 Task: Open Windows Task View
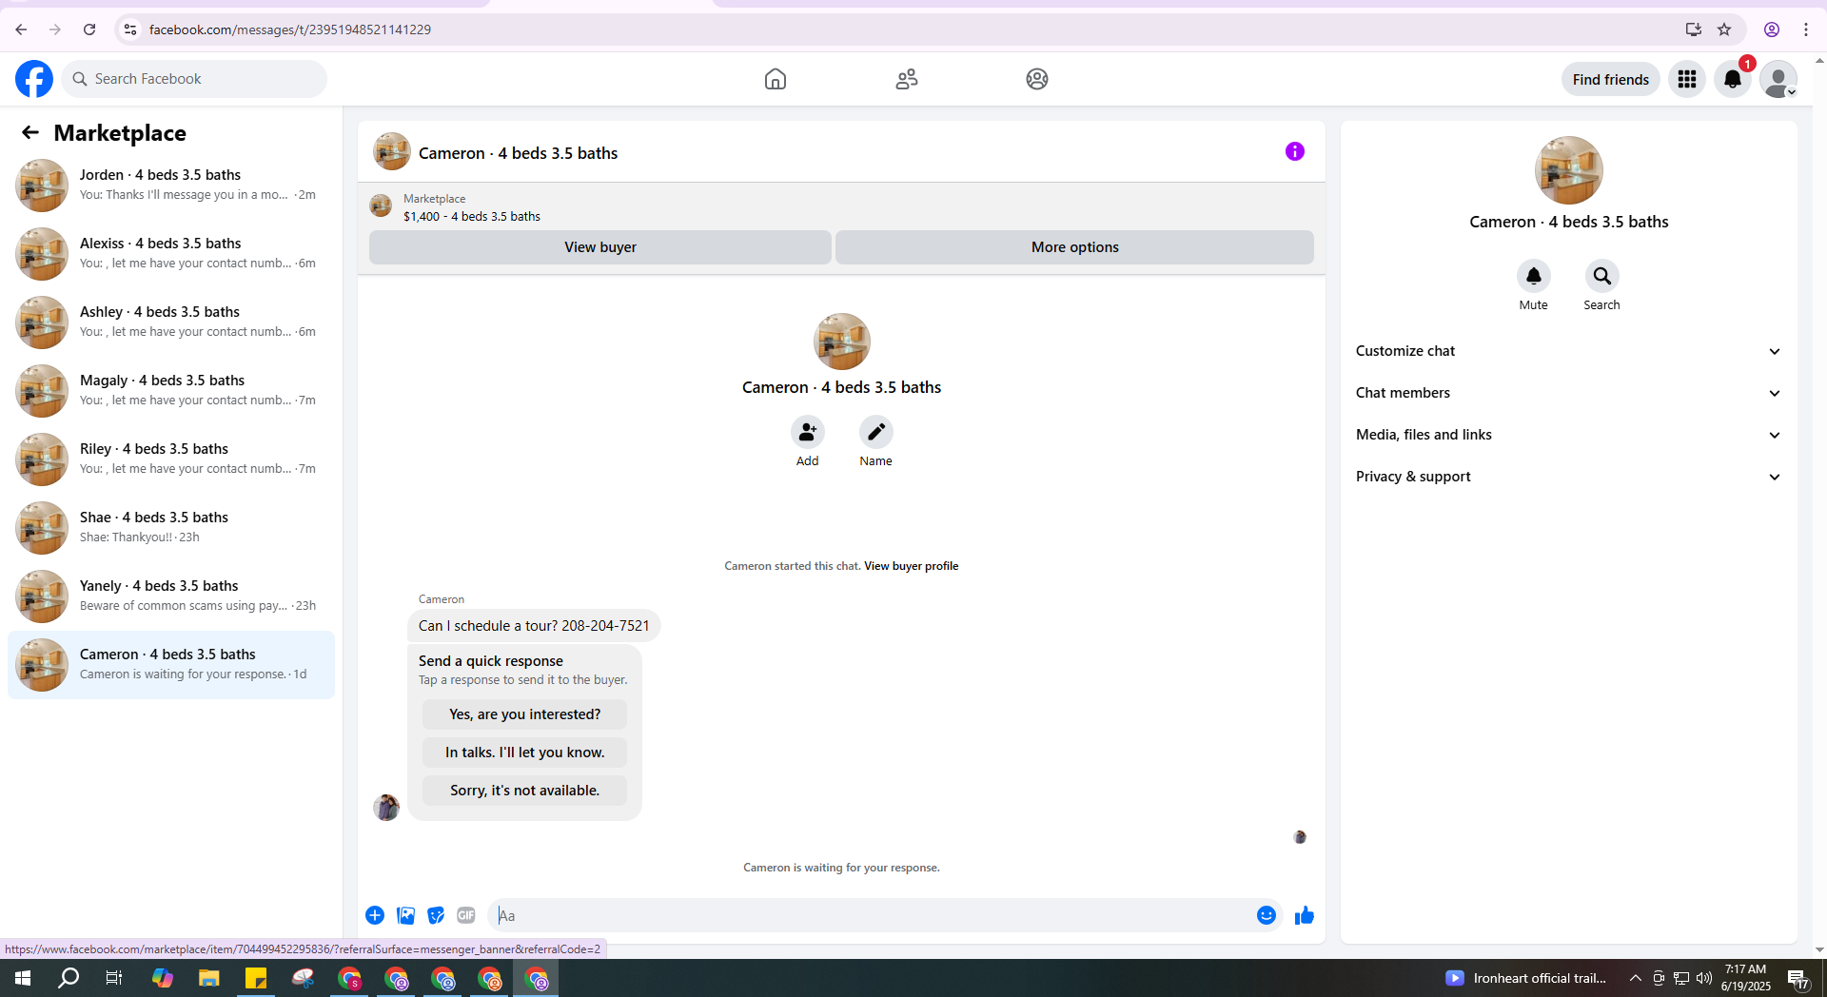pyautogui.click(x=114, y=978)
